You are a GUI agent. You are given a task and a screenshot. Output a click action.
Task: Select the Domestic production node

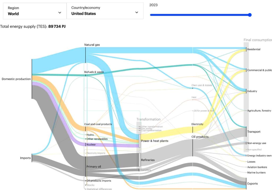point(16,79)
